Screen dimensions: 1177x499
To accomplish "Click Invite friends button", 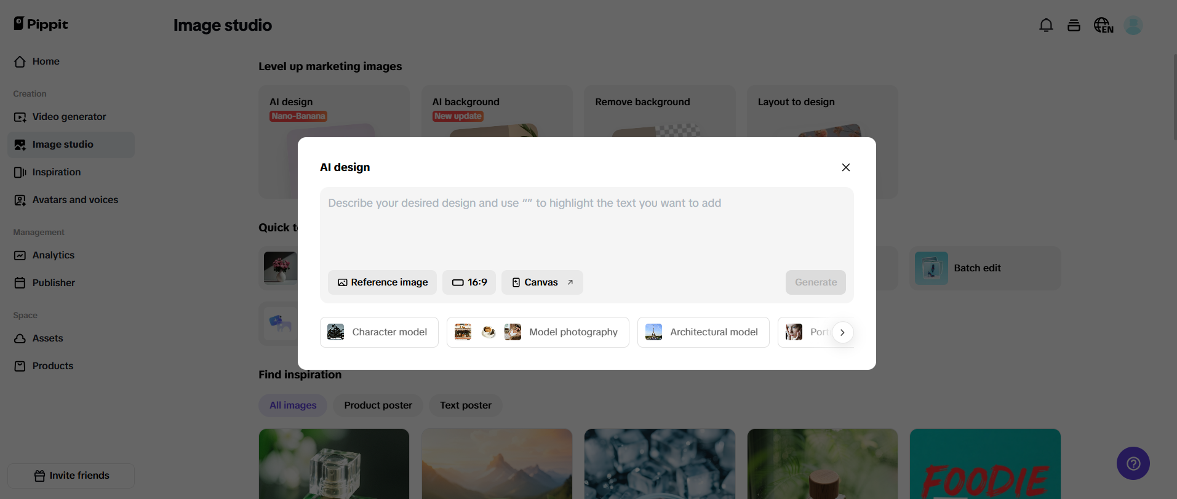I will tap(71, 476).
